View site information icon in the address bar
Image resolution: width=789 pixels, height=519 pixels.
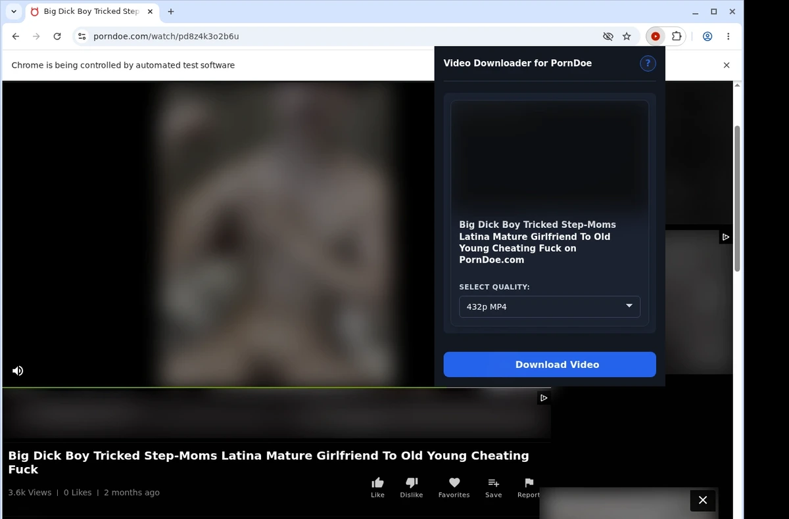point(82,37)
